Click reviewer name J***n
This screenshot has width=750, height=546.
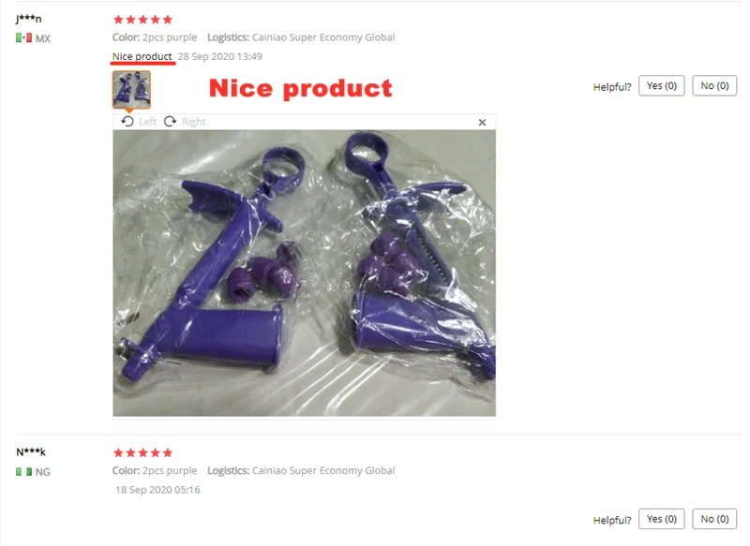tap(29, 19)
